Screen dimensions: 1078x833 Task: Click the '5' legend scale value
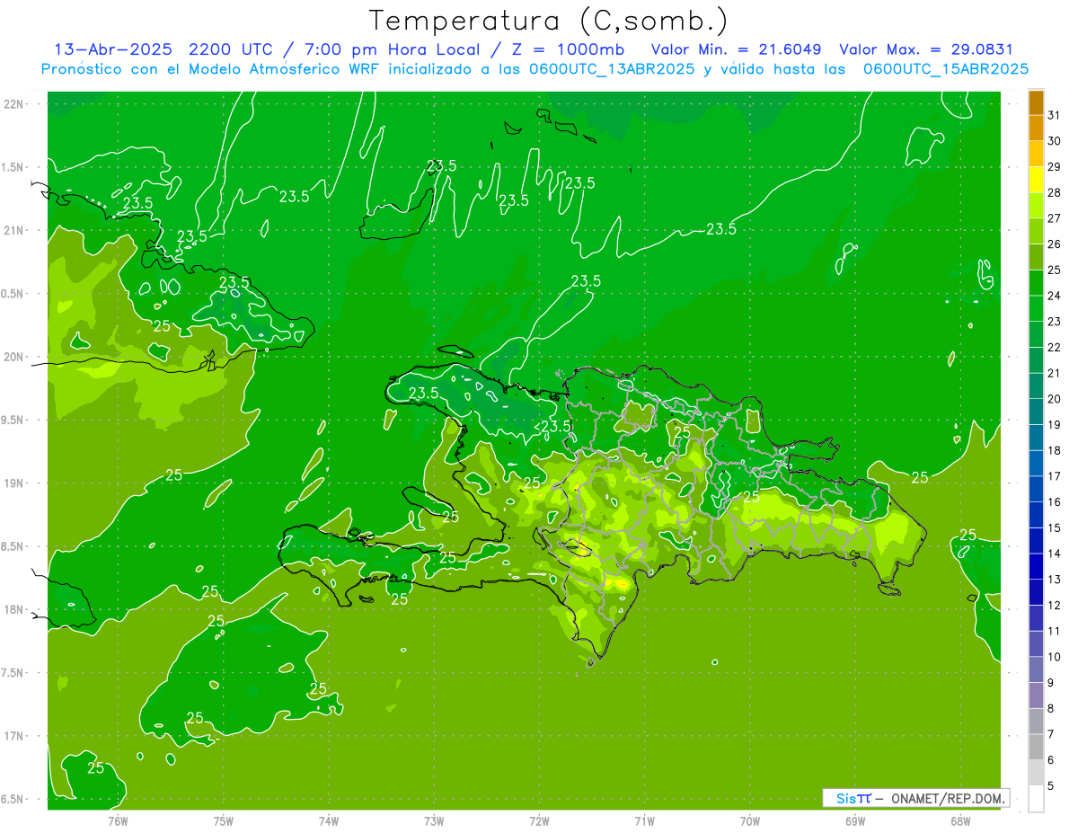(1051, 786)
